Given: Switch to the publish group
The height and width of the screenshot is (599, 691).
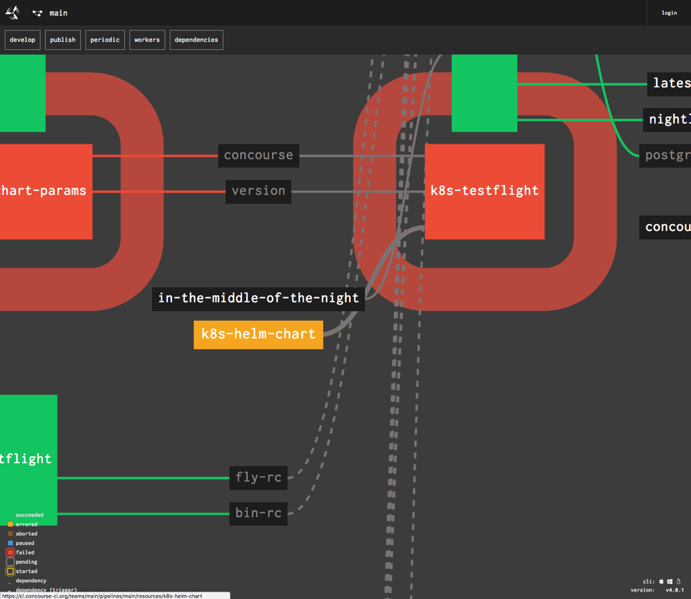Looking at the screenshot, I should click(63, 40).
